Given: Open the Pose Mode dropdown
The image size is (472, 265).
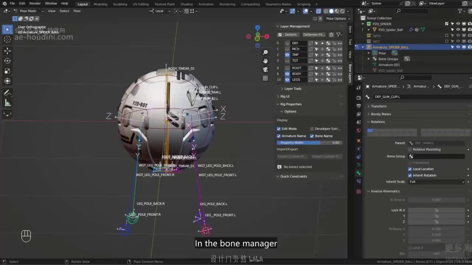Looking at the screenshot, I should [x=28, y=11].
